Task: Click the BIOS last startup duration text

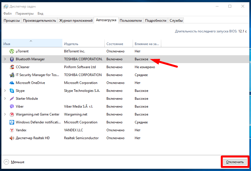Action: coord(211,31)
